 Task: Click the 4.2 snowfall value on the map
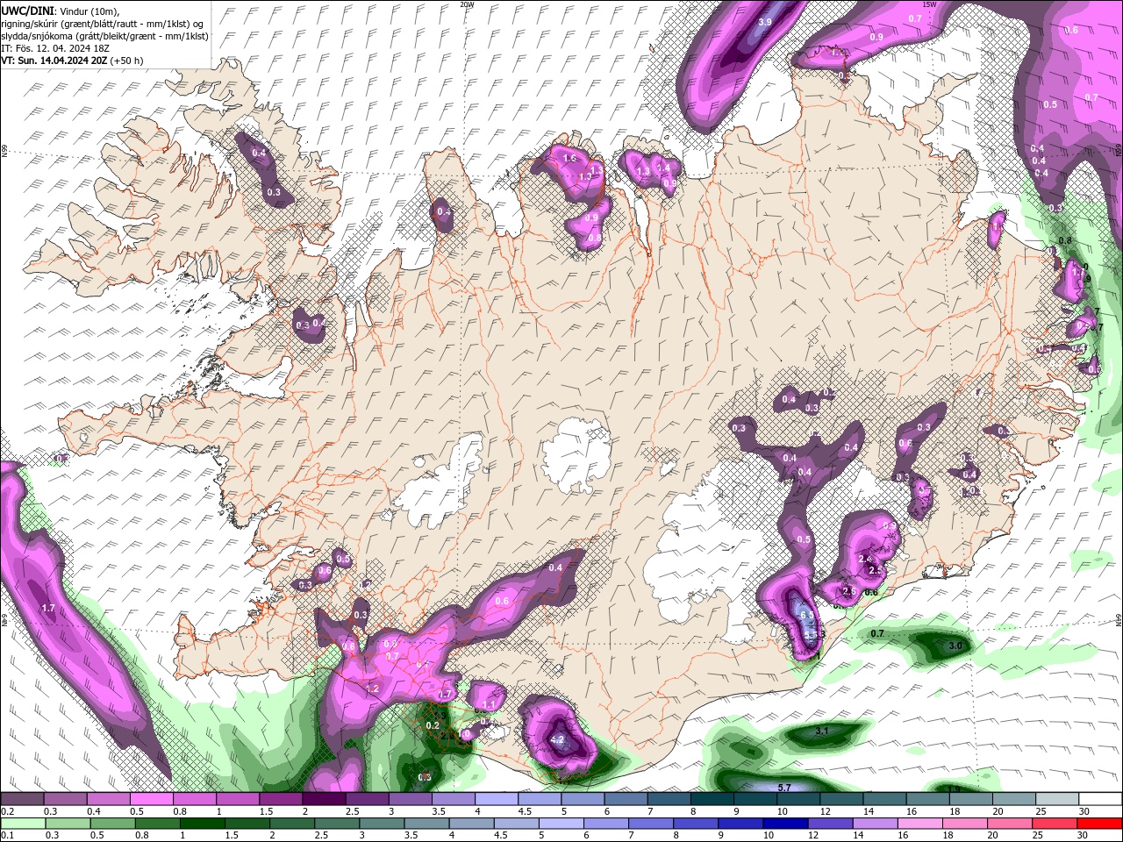556,739
